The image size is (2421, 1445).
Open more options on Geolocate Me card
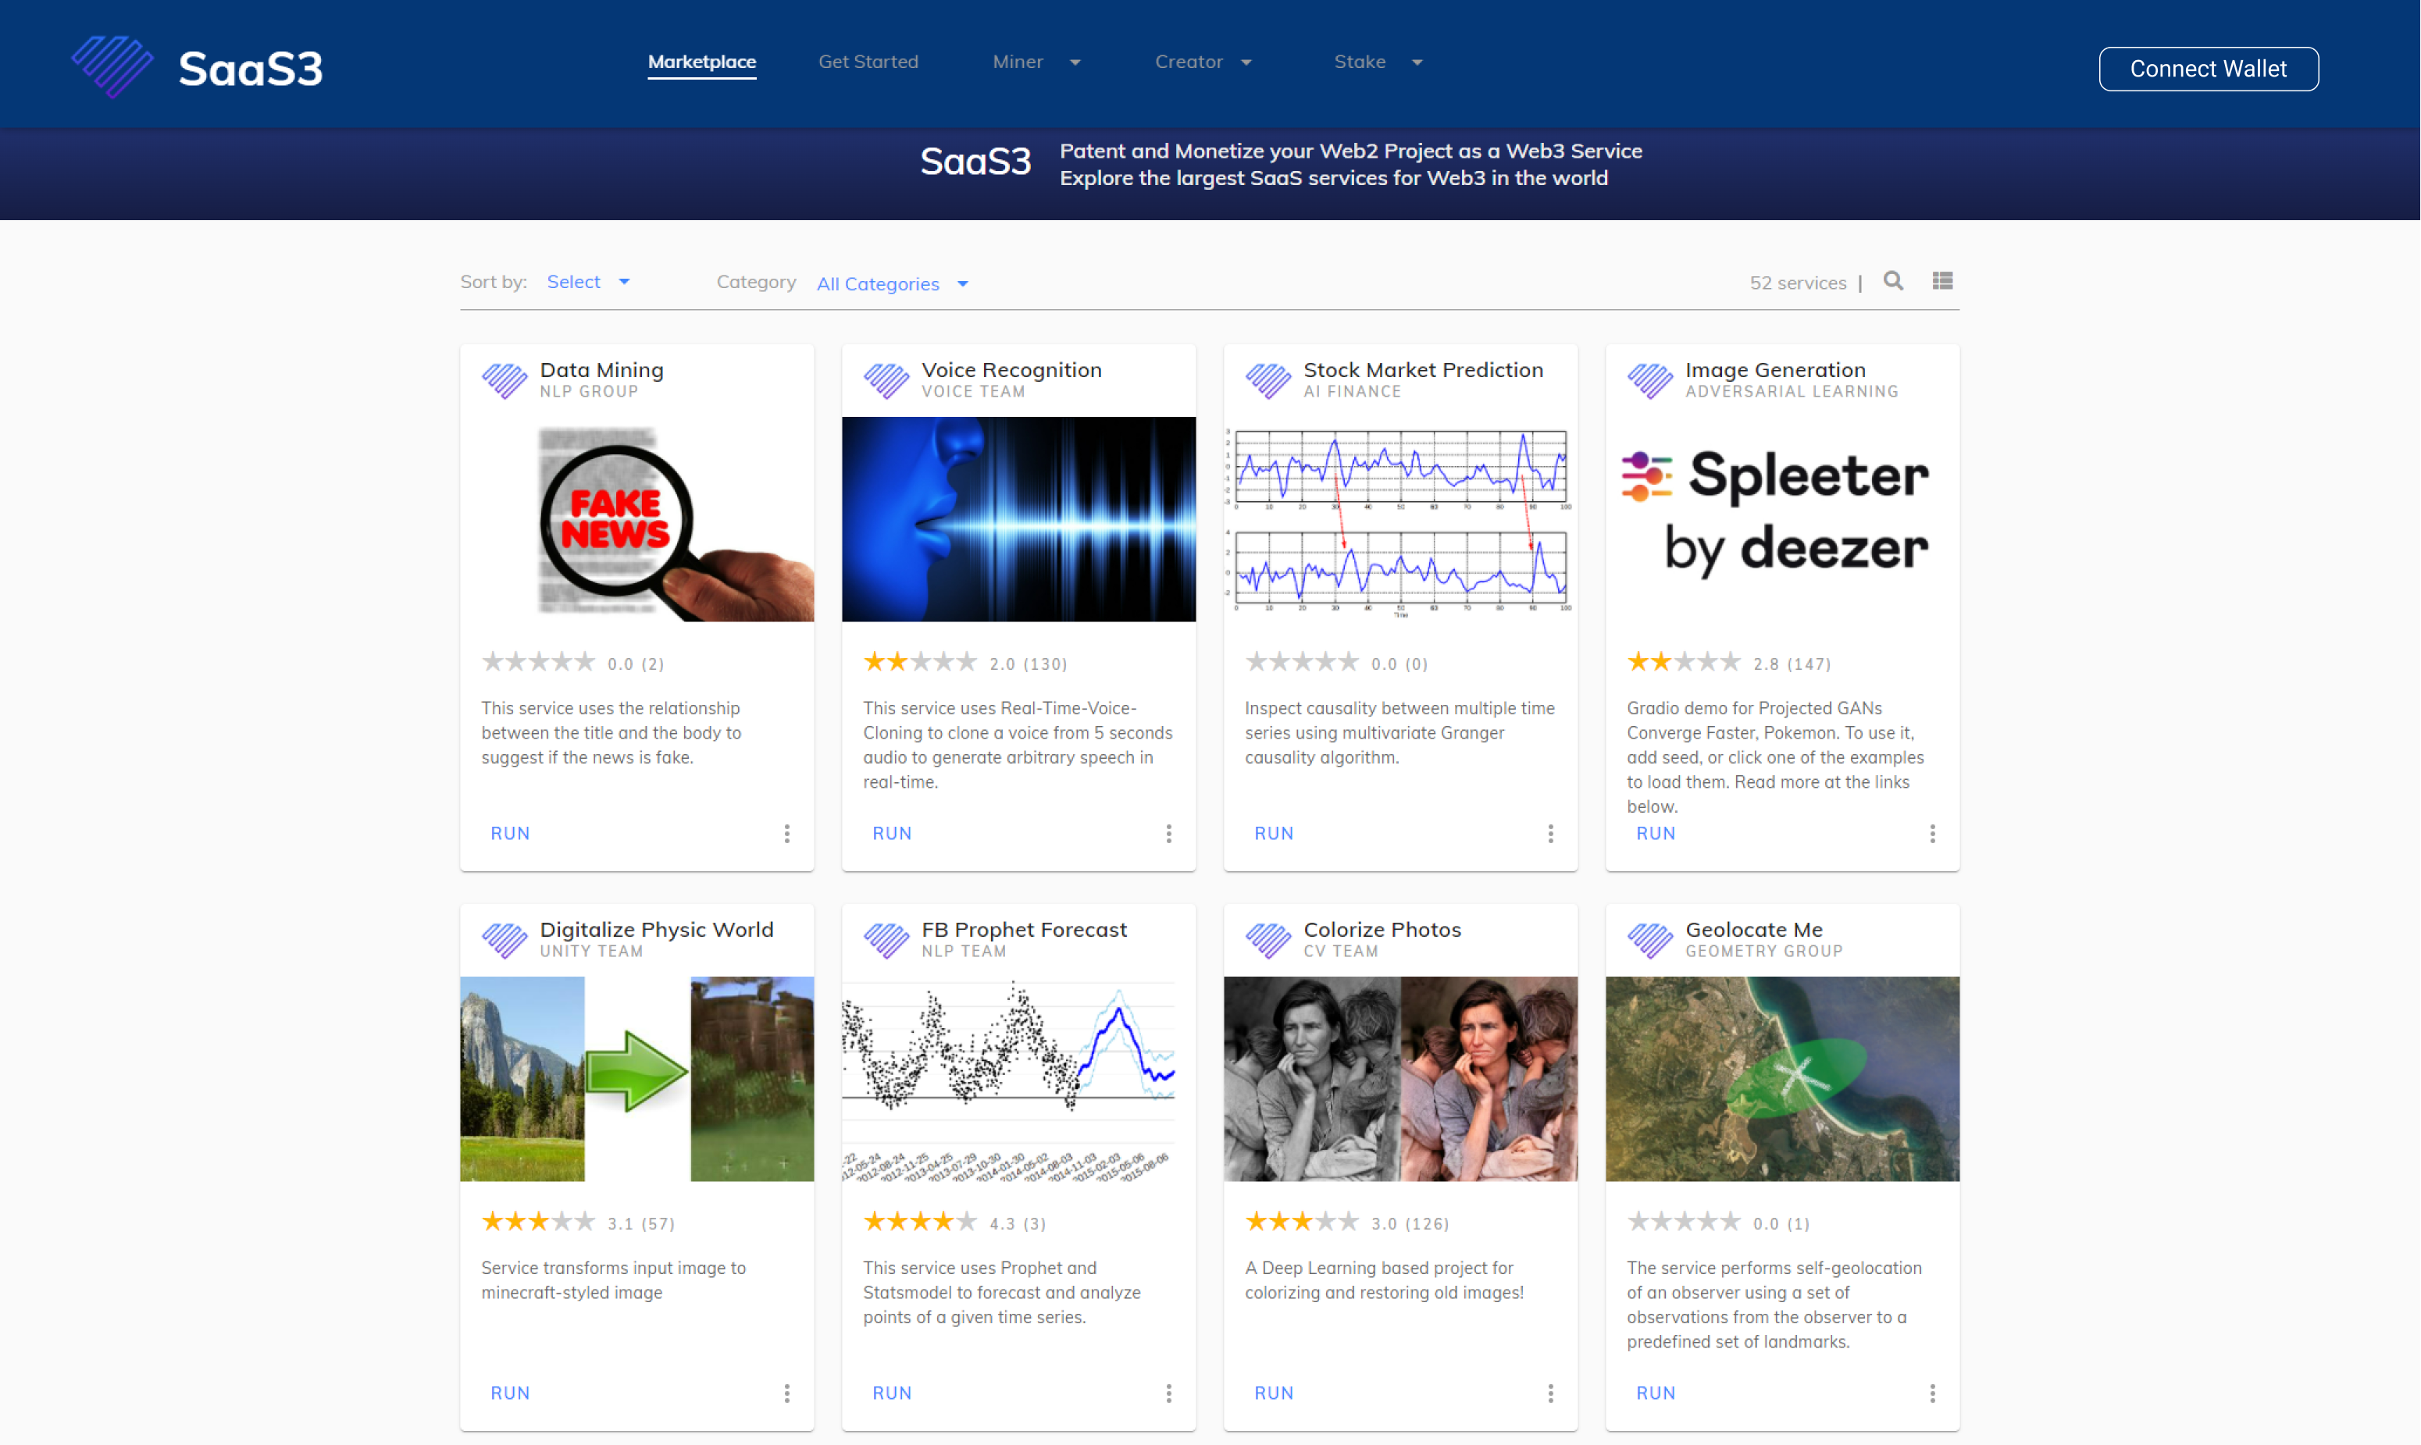[1932, 1393]
